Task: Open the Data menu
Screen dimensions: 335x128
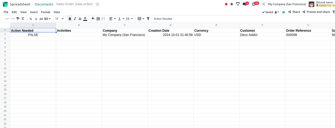Action: [57, 12]
